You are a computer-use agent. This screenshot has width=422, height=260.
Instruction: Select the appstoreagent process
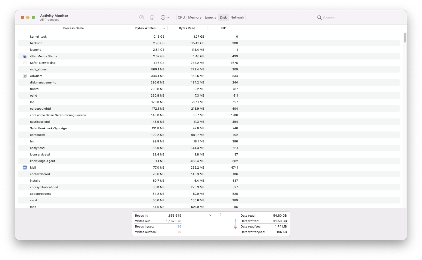209,194
